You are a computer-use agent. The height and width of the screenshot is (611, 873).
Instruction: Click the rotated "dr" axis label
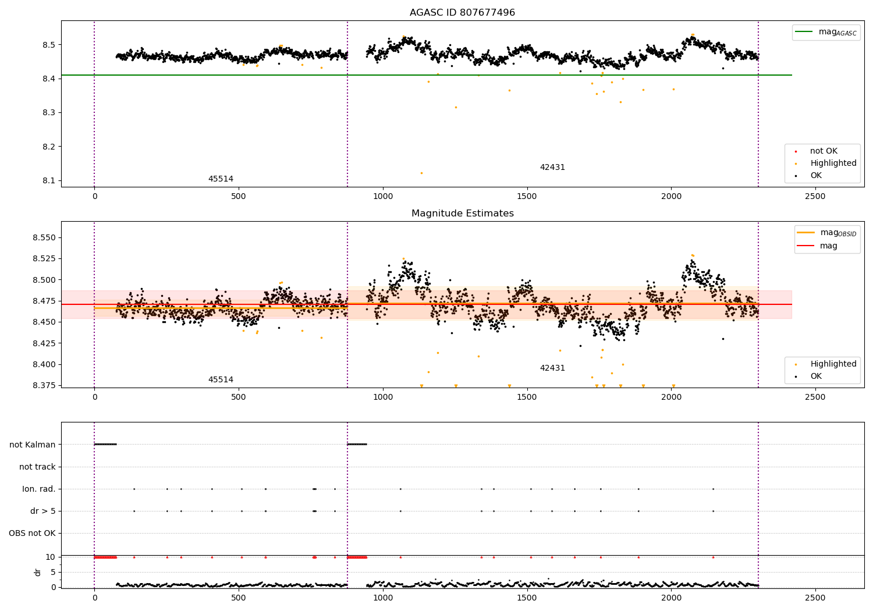pos(38,572)
